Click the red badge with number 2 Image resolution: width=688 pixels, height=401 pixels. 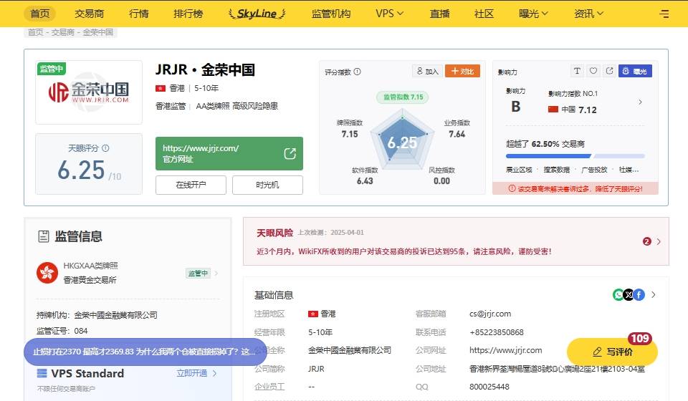(646, 241)
